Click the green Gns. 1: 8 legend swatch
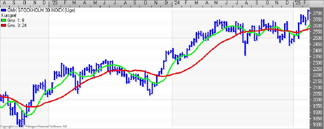The width and height of the screenshot is (324, 129). (x=4, y=20)
